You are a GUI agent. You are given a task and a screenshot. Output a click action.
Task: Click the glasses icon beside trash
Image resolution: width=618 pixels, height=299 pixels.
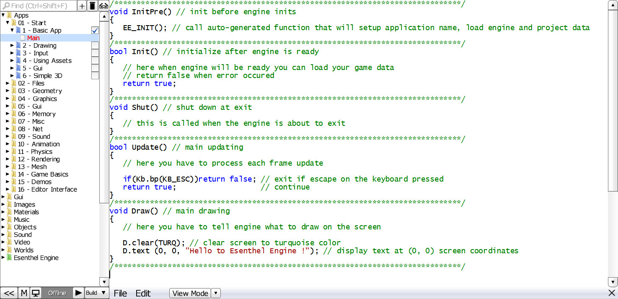[103, 5]
